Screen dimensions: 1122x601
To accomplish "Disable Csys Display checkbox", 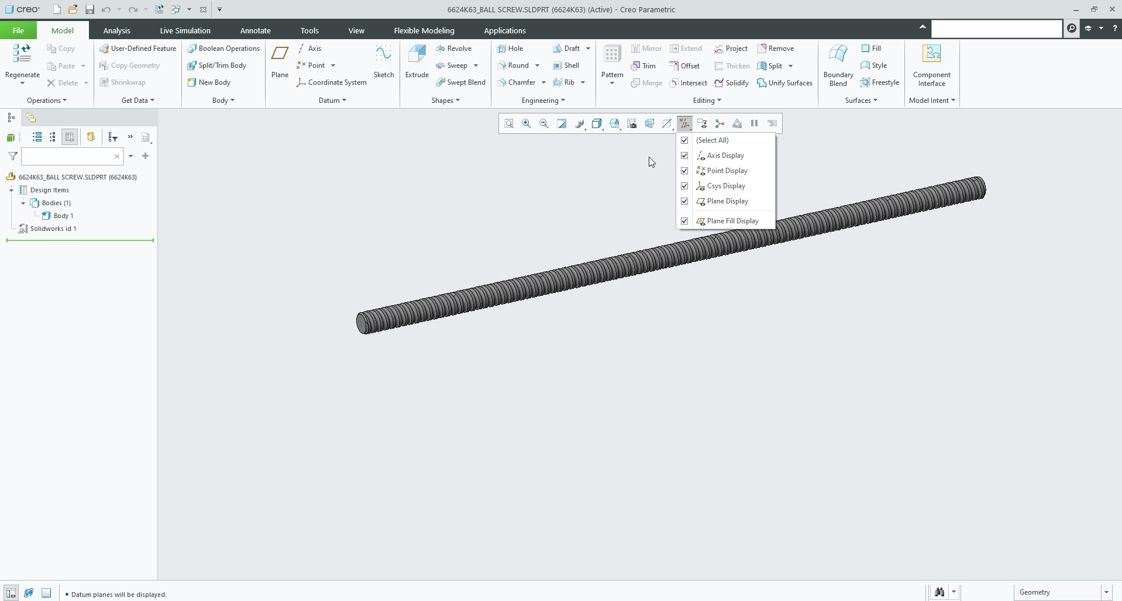I will [x=684, y=185].
